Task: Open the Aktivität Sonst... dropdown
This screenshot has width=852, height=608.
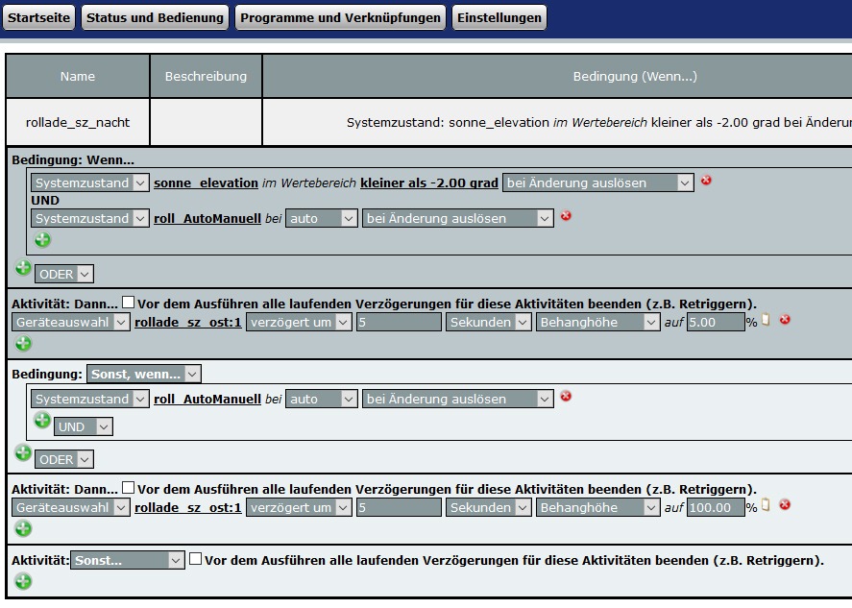Action: tap(128, 560)
